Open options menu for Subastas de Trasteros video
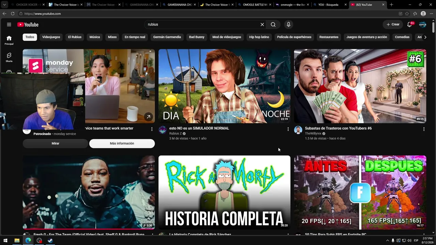Image resolution: width=436 pixels, height=245 pixels. [x=424, y=129]
